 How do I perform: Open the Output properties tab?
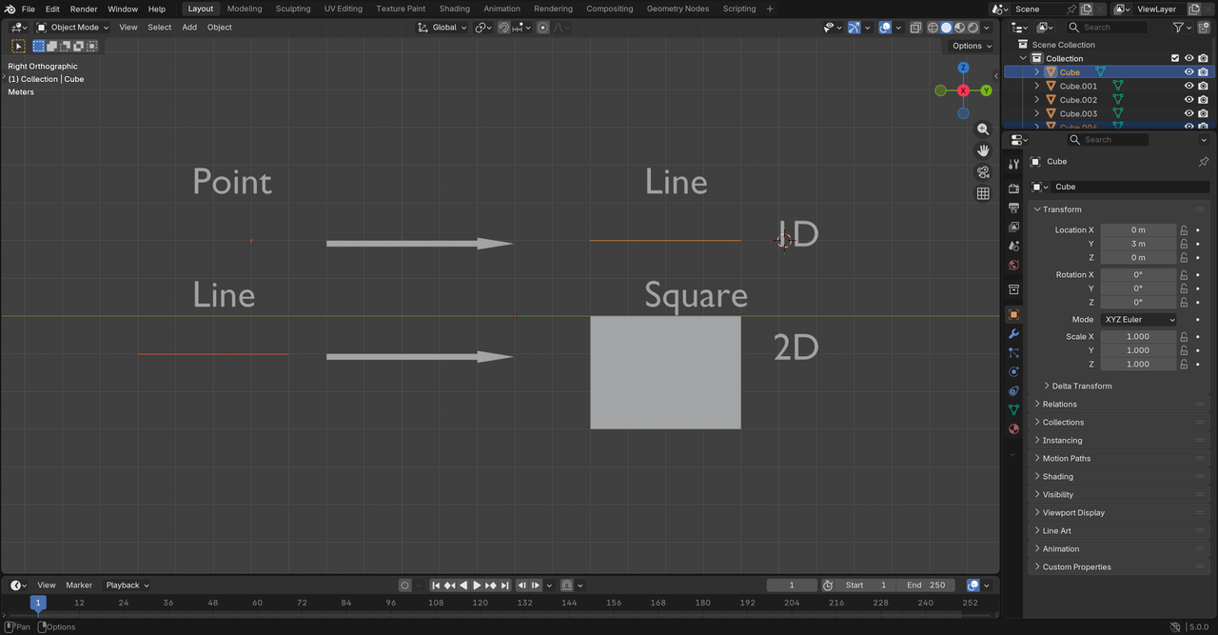[x=1013, y=208]
